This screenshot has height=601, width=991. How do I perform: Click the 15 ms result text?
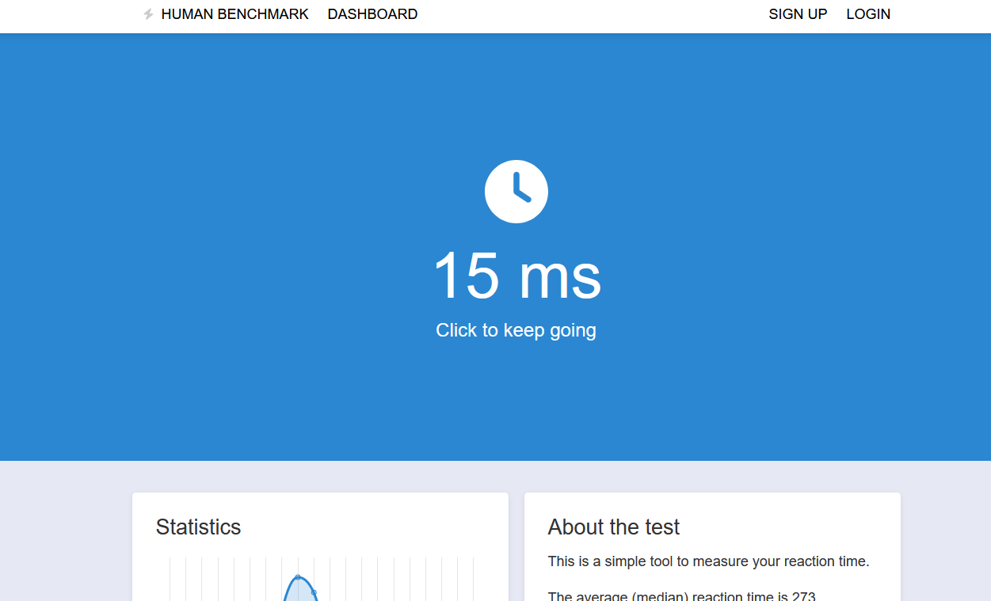click(x=516, y=276)
